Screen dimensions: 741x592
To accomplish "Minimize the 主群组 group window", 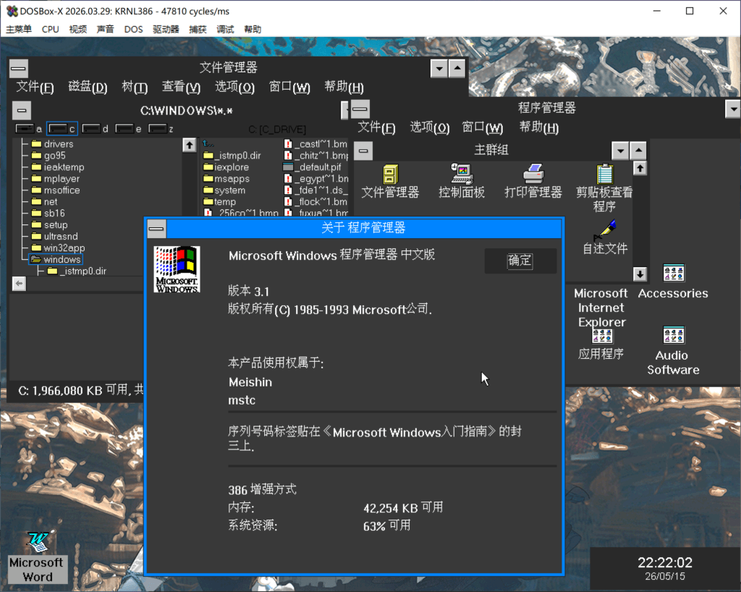I will pos(620,151).
